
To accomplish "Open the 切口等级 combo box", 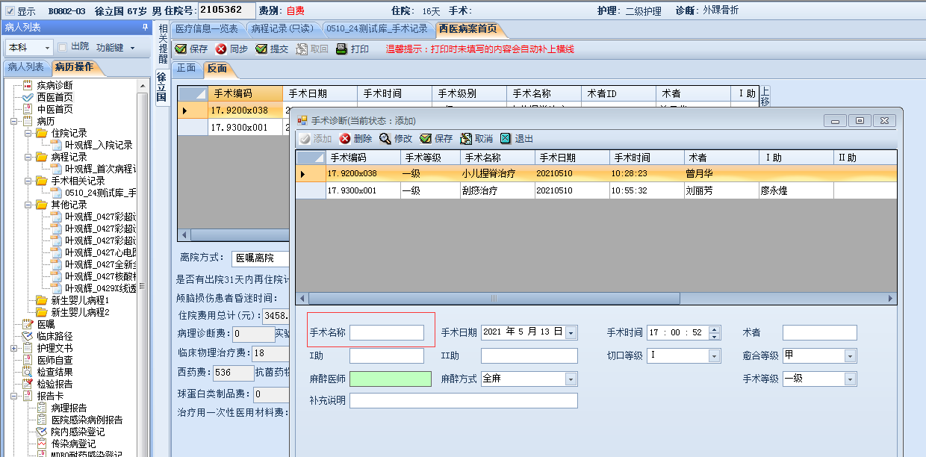I will 715,355.
